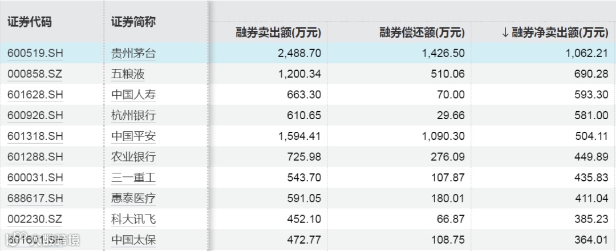This screenshot has width=616, height=251.
Task: Open the 中国太保 stock name link
Action: [133, 240]
